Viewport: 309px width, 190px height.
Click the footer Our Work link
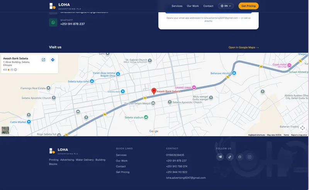click(122, 161)
